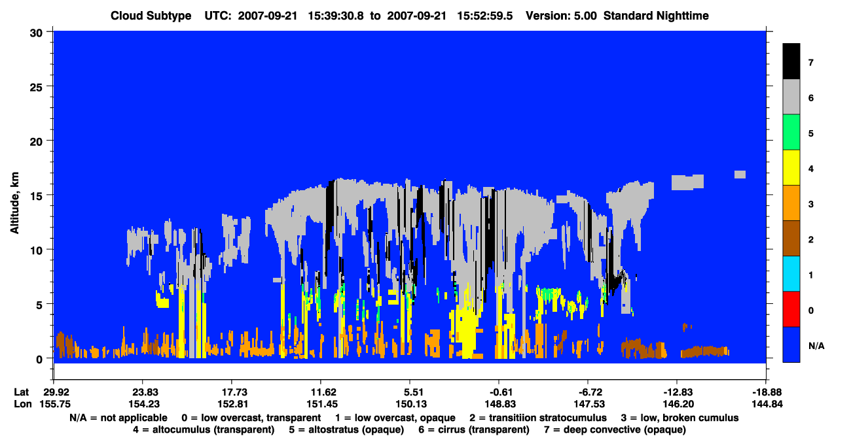Click the yellow color swatch labeled 4
The image size is (851, 436).
click(x=791, y=168)
